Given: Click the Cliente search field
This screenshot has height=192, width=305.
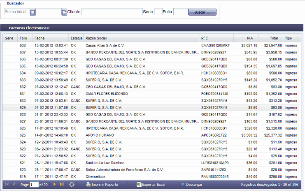Looking at the screenshot, I should [112, 12].
